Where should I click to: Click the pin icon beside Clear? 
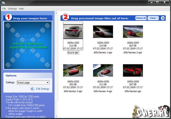(162, 18)
